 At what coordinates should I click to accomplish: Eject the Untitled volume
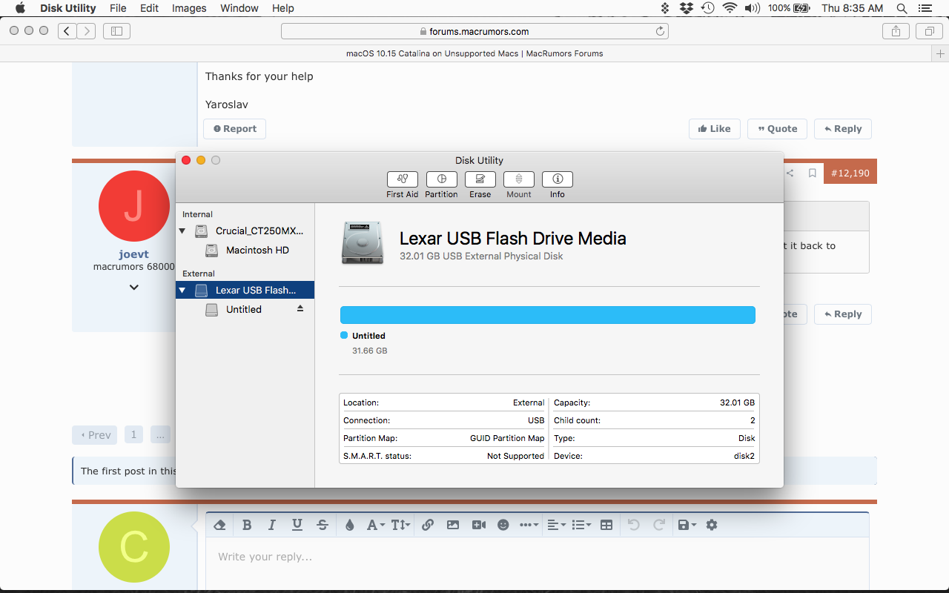[x=300, y=308]
